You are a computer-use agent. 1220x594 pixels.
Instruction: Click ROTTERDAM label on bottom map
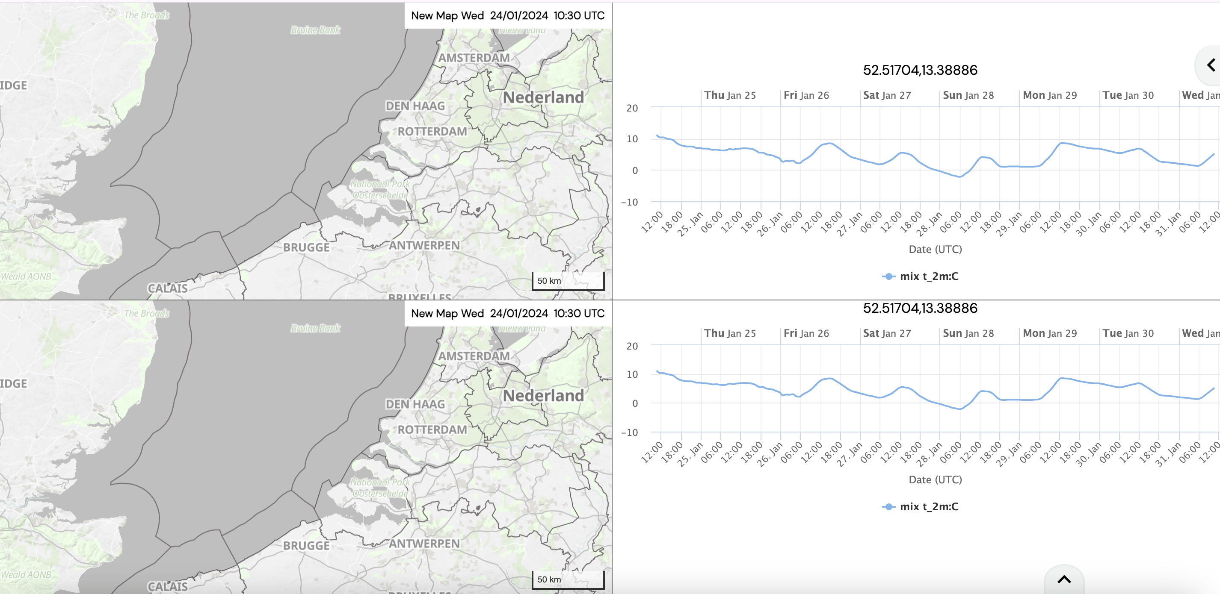point(432,430)
